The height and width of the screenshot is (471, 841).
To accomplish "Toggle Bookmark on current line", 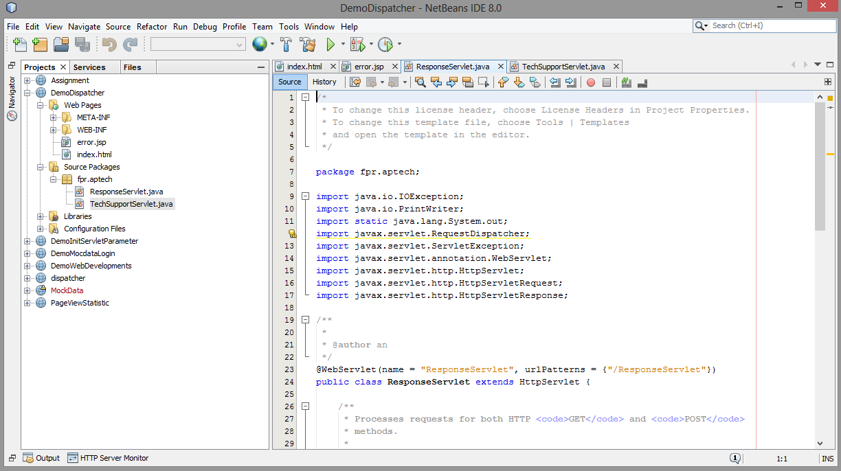I will click(x=535, y=82).
